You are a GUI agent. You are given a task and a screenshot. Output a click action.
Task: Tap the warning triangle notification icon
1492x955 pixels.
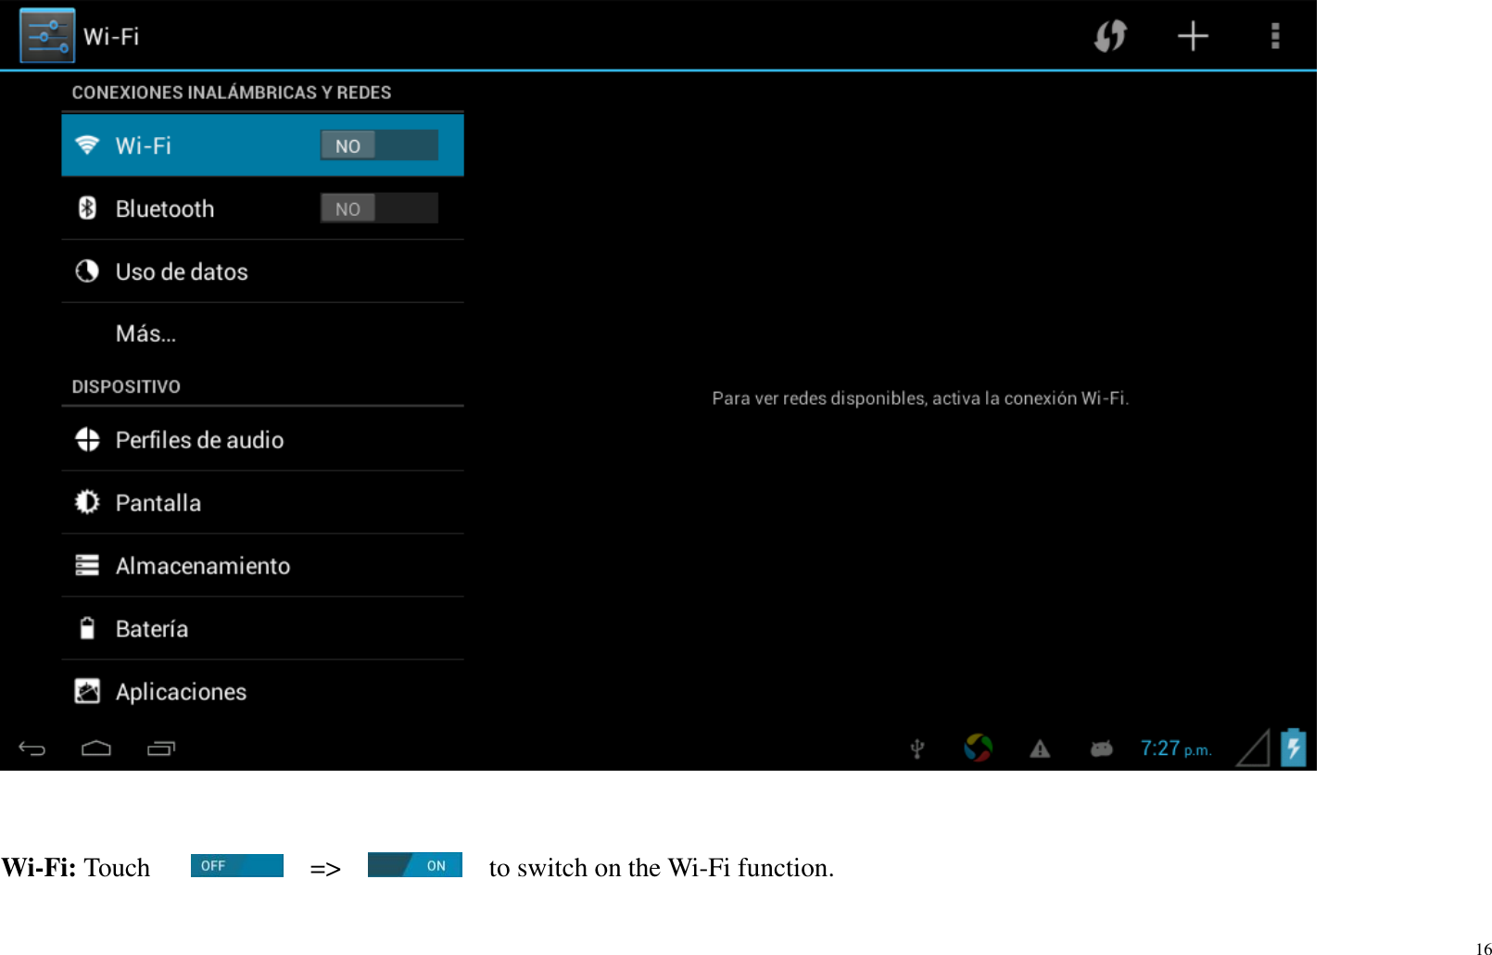1040,748
